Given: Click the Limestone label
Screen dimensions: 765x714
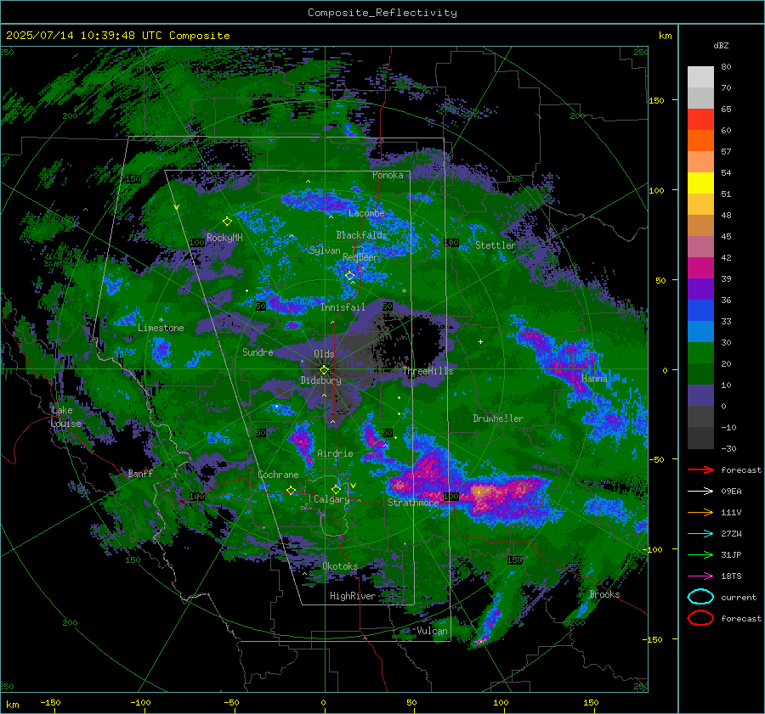Looking at the screenshot, I should click(x=161, y=328).
